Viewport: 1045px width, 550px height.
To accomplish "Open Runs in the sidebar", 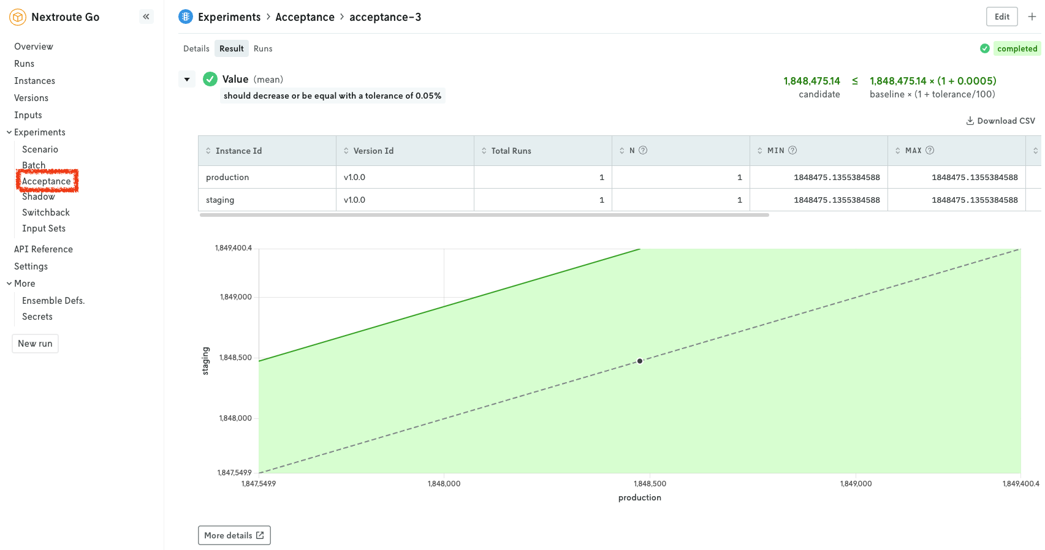I will pyautogui.click(x=25, y=64).
